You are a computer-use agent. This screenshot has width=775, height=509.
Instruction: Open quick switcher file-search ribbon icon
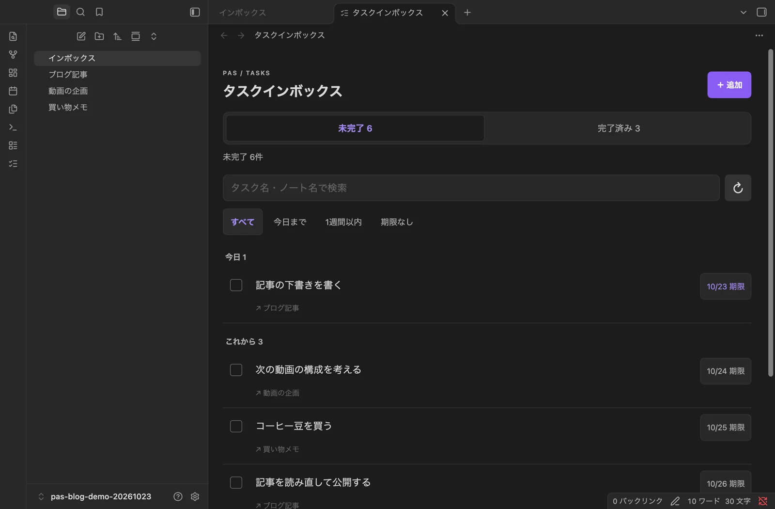point(13,36)
